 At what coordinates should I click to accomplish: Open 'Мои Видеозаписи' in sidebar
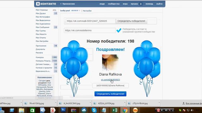click(43, 20)
